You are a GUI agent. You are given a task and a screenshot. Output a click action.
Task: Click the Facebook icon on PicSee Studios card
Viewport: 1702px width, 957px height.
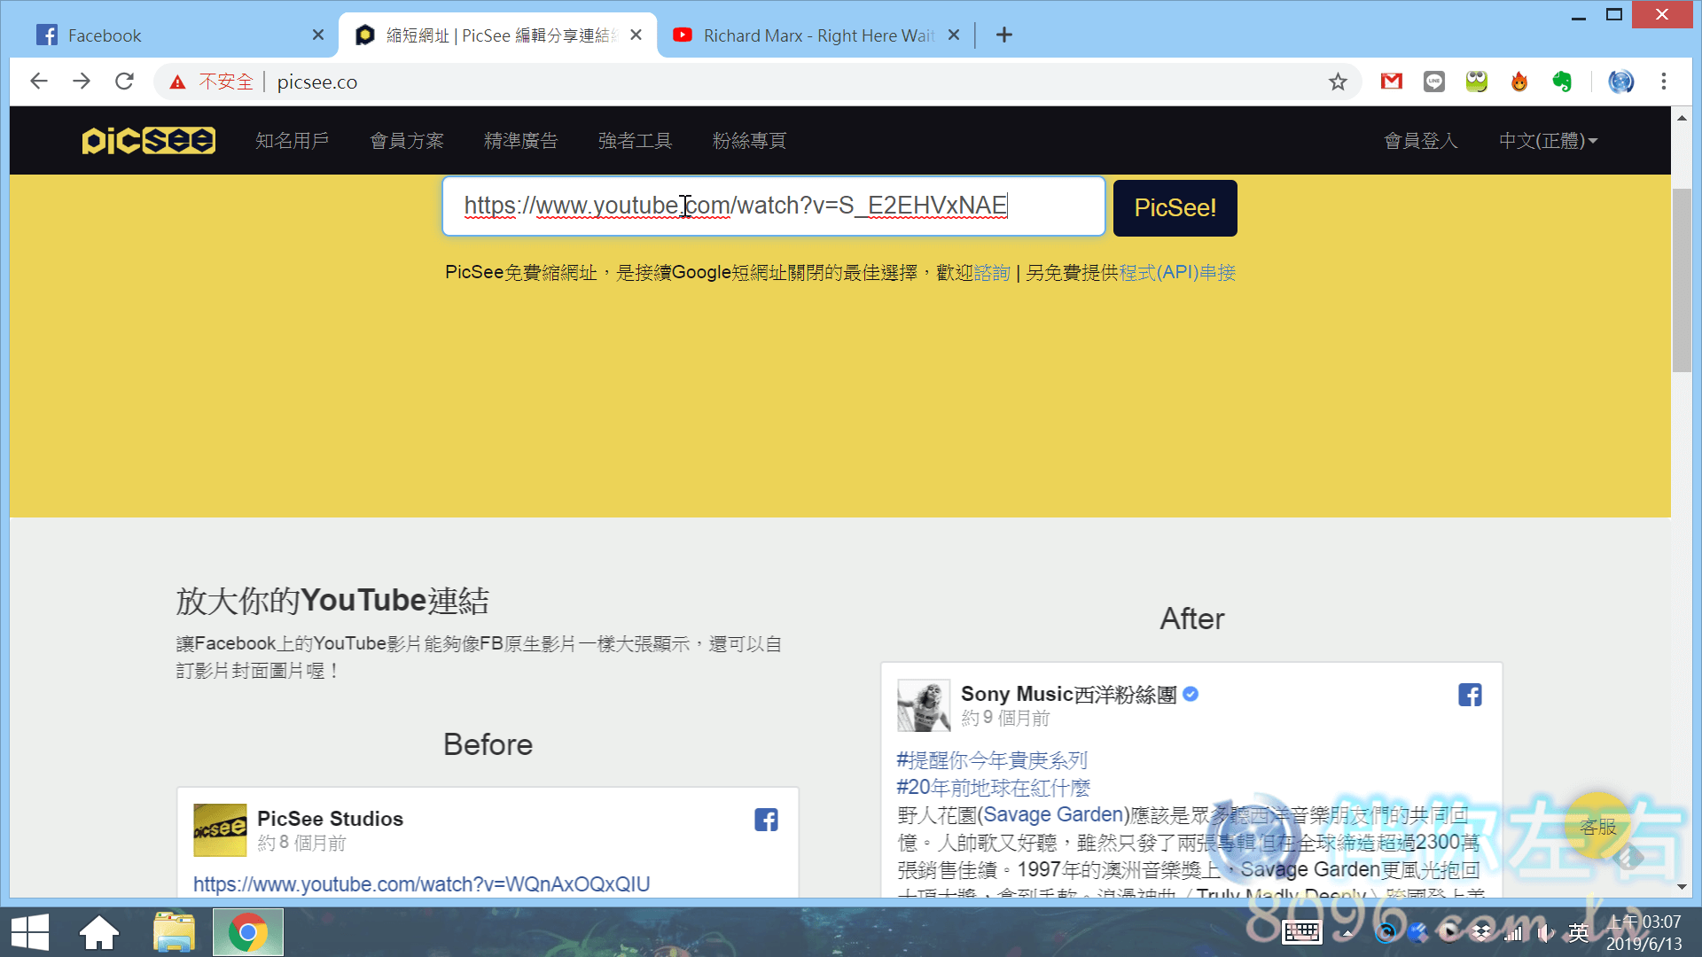coord(766,820)
